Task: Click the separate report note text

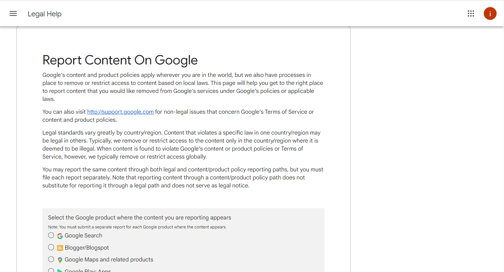Action: tap(137, 227)
